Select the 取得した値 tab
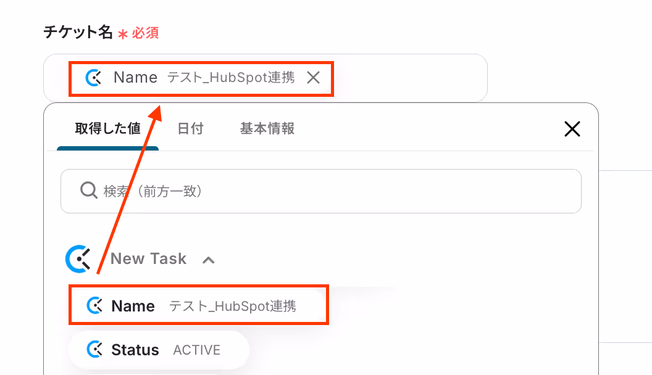Viewport: 652px width, 375px height. [x=107, y=129]
